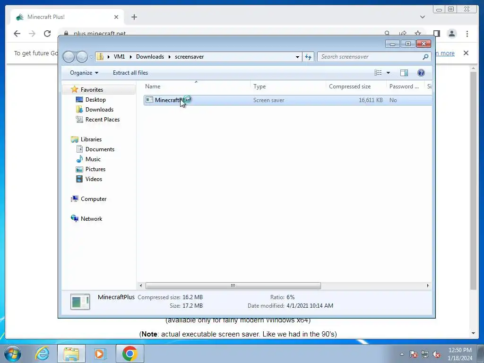This screenshot has height=363, width=484.
Task: Click the muted volume tray icon
Action: coord(436,354)
